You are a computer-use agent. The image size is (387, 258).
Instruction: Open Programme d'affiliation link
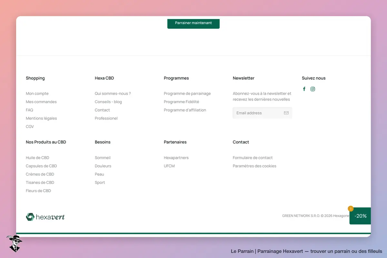185,110
